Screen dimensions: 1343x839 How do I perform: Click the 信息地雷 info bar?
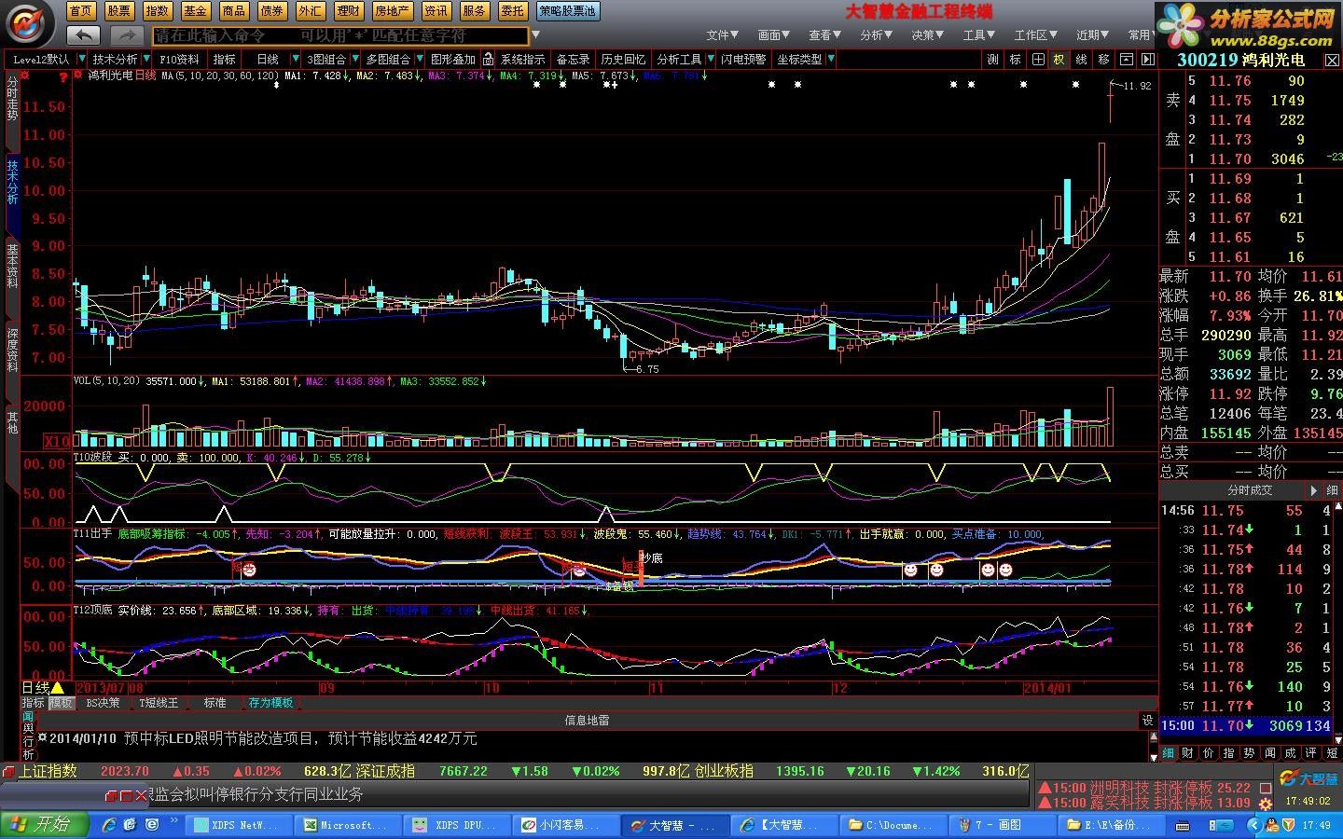[x=587, y=720]
